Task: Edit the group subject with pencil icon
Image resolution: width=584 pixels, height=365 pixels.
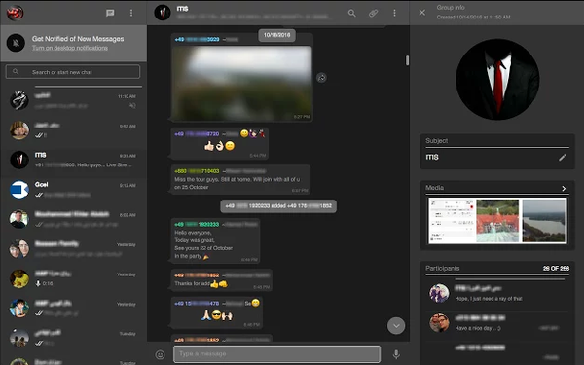Action: click(x=562, y=158)
